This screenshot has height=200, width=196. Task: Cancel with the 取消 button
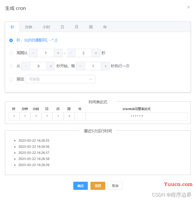115,186
